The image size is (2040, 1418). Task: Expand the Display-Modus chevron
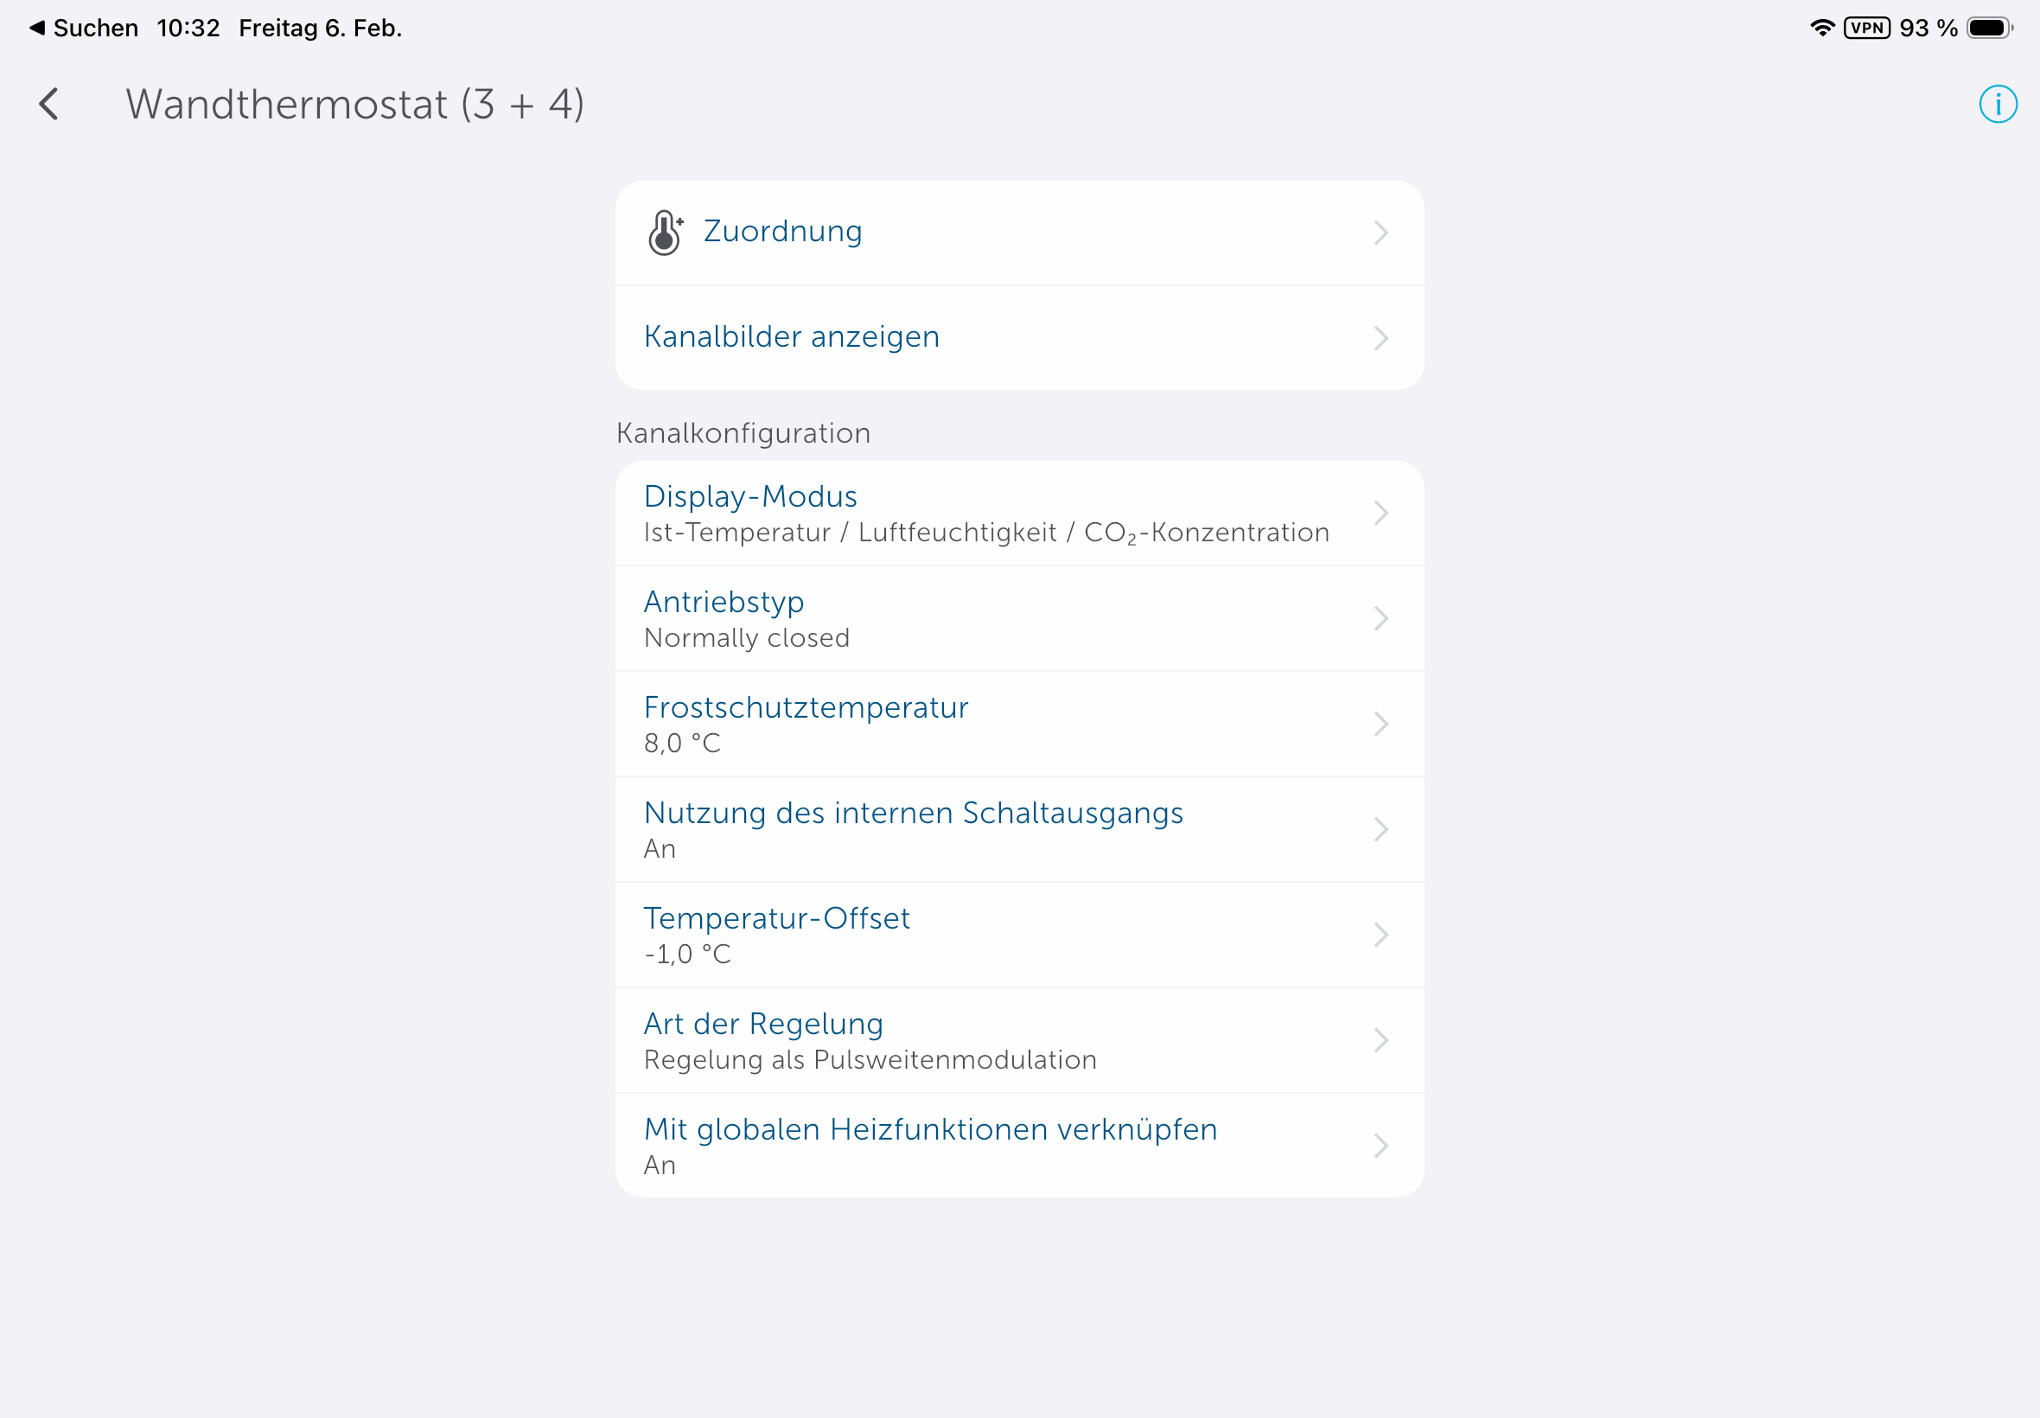1380,513
